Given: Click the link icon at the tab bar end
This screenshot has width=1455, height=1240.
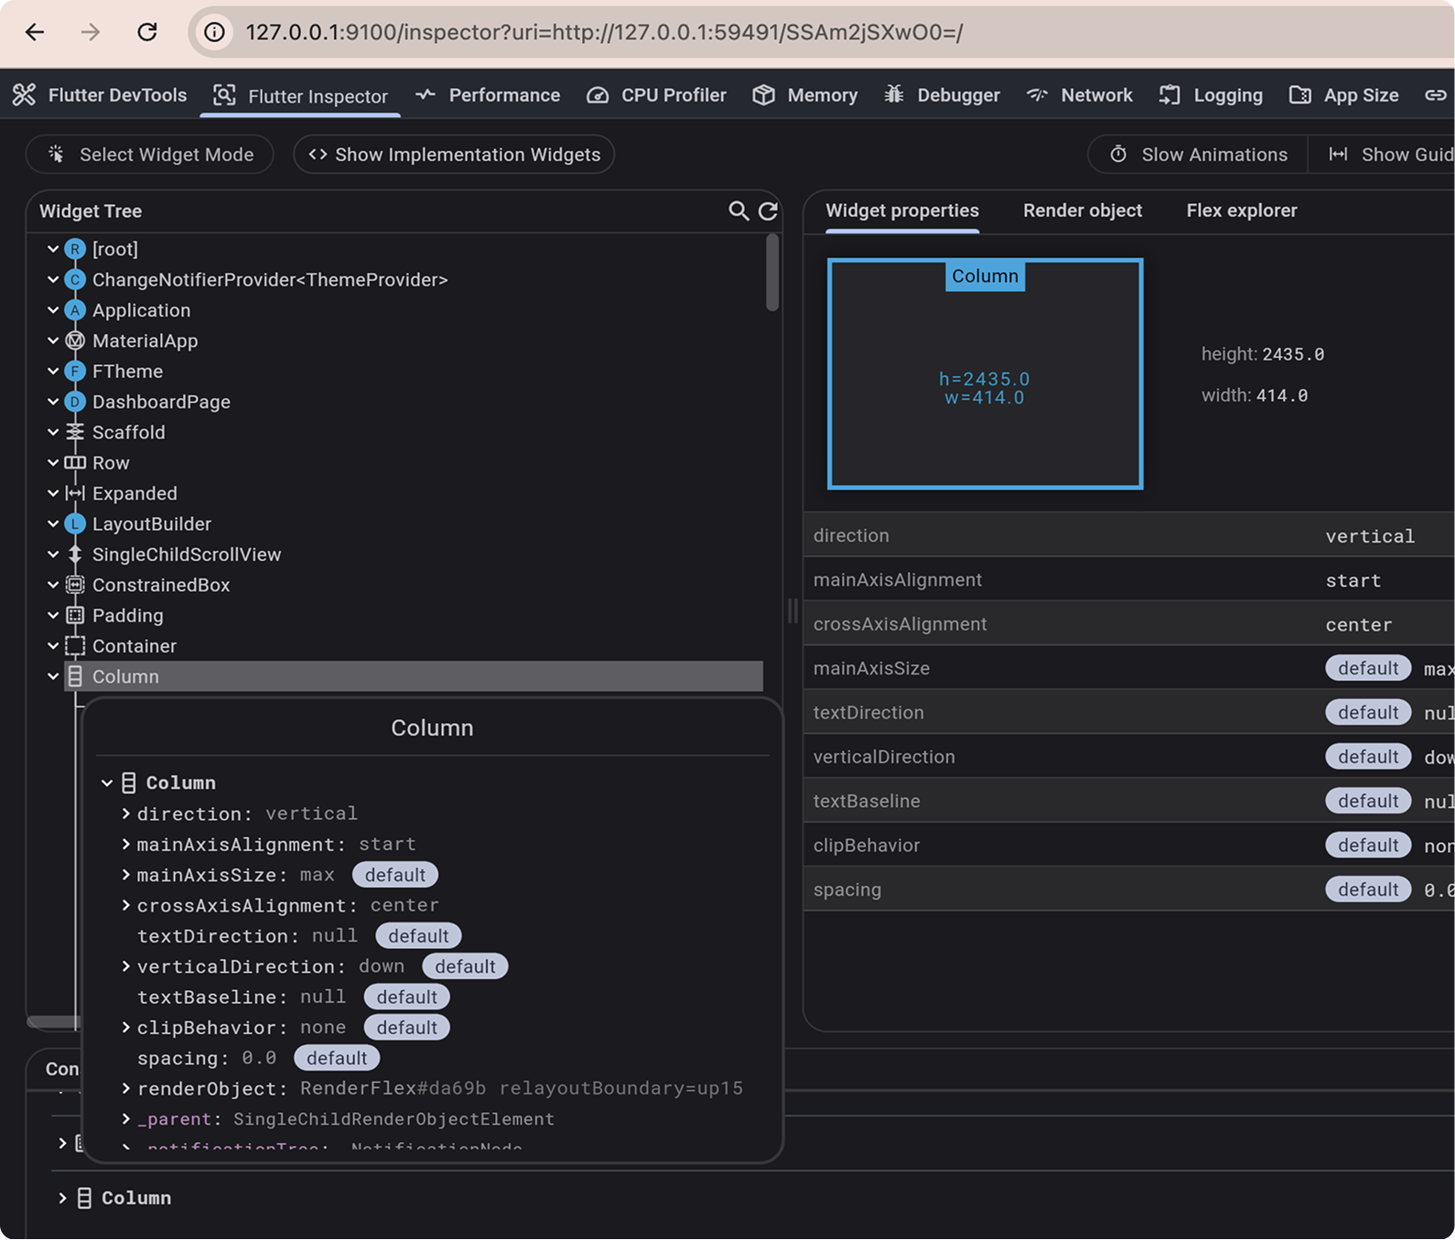Looking at the screenshot, I should [1435, 95].
